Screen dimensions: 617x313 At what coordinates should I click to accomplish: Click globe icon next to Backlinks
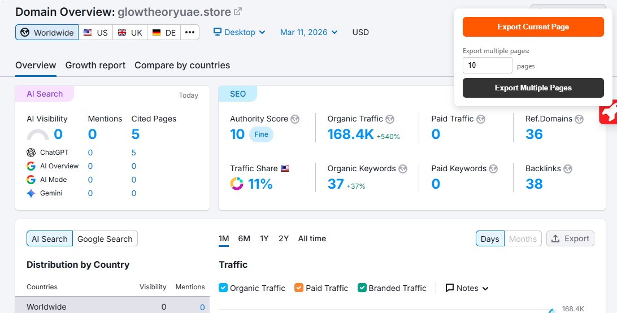coord(567,169)
